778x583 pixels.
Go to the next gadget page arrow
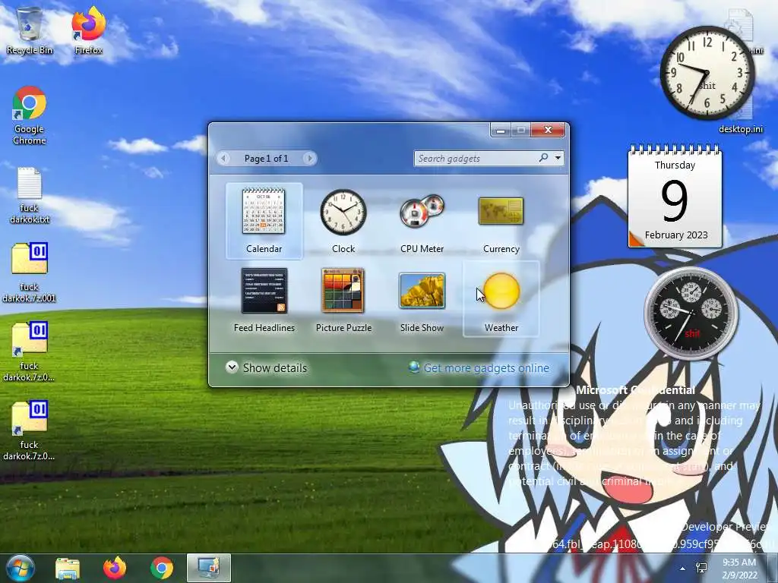(310, 158)
